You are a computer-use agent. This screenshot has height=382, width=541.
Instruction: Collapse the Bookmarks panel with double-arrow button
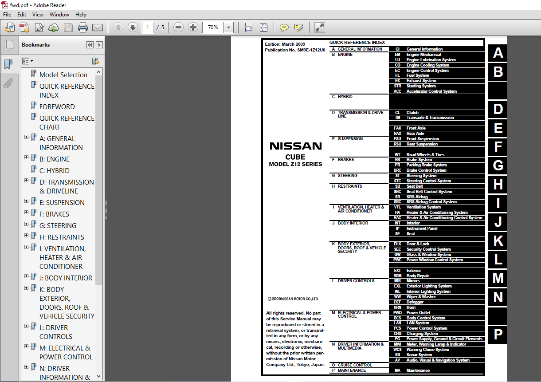pyautogui.click(x=90, y=45)
